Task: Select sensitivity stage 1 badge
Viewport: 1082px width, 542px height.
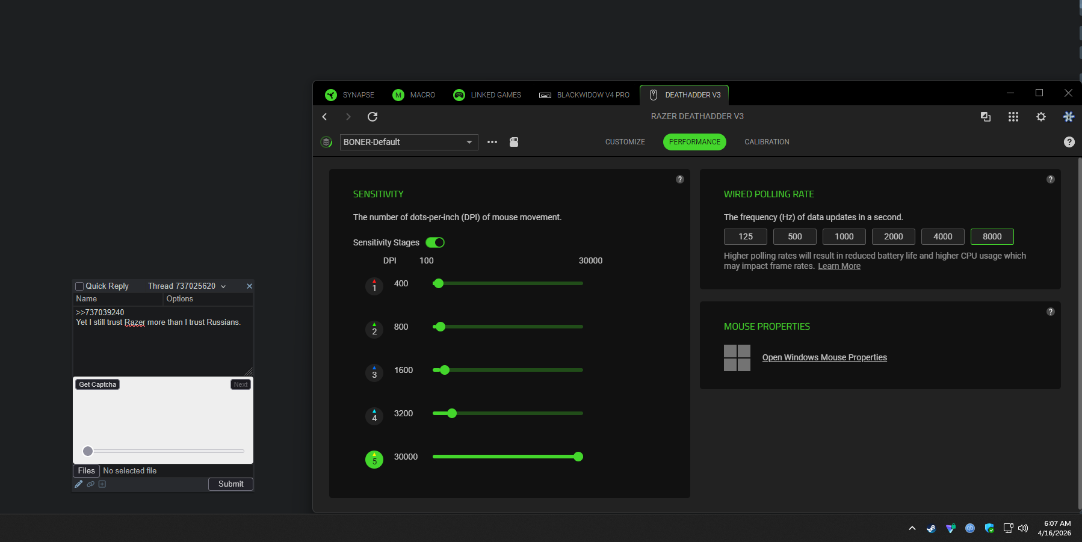Action: click(x=374, y=286)
